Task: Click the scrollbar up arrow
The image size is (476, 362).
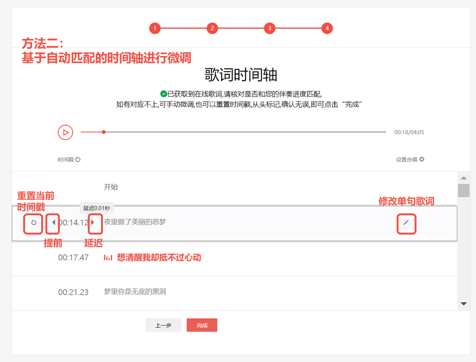Action: point(463,178)
